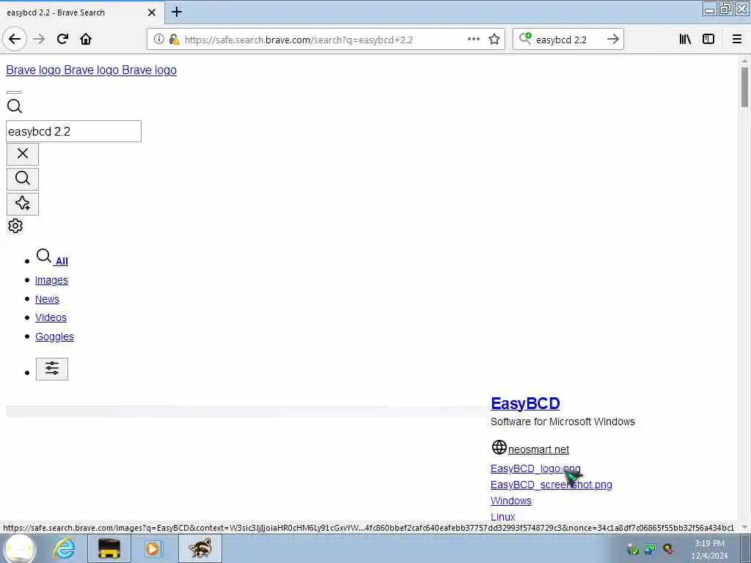
Task: Click the network monitor tray icon
Action: coord(651,549)
